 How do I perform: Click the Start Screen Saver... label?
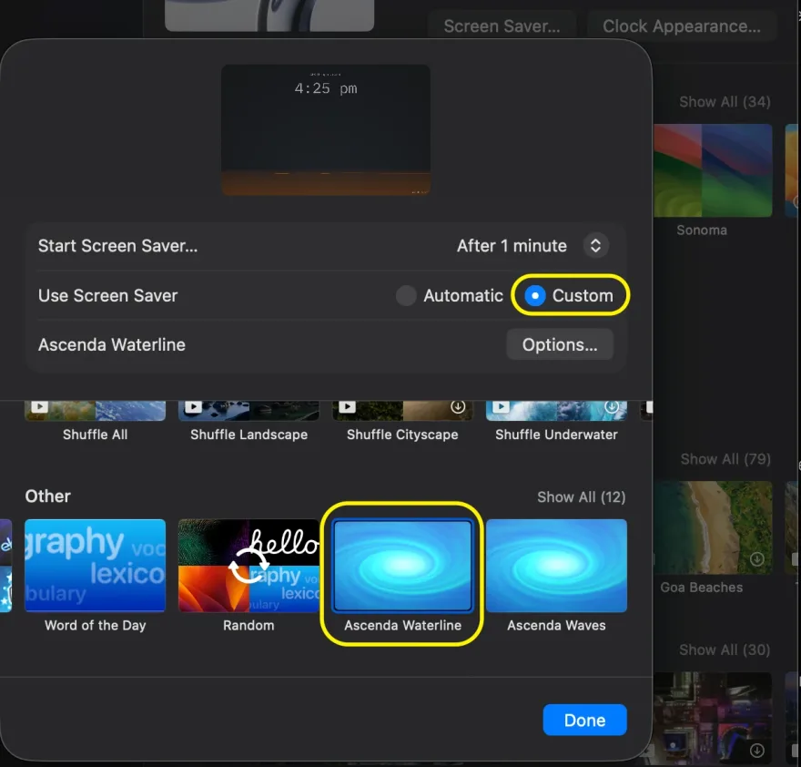(117, 246)
